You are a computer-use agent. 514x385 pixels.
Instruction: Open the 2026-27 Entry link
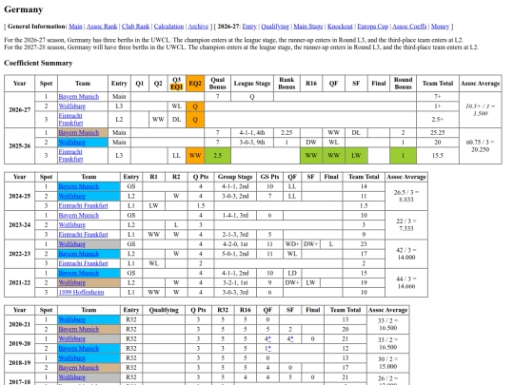249,27
